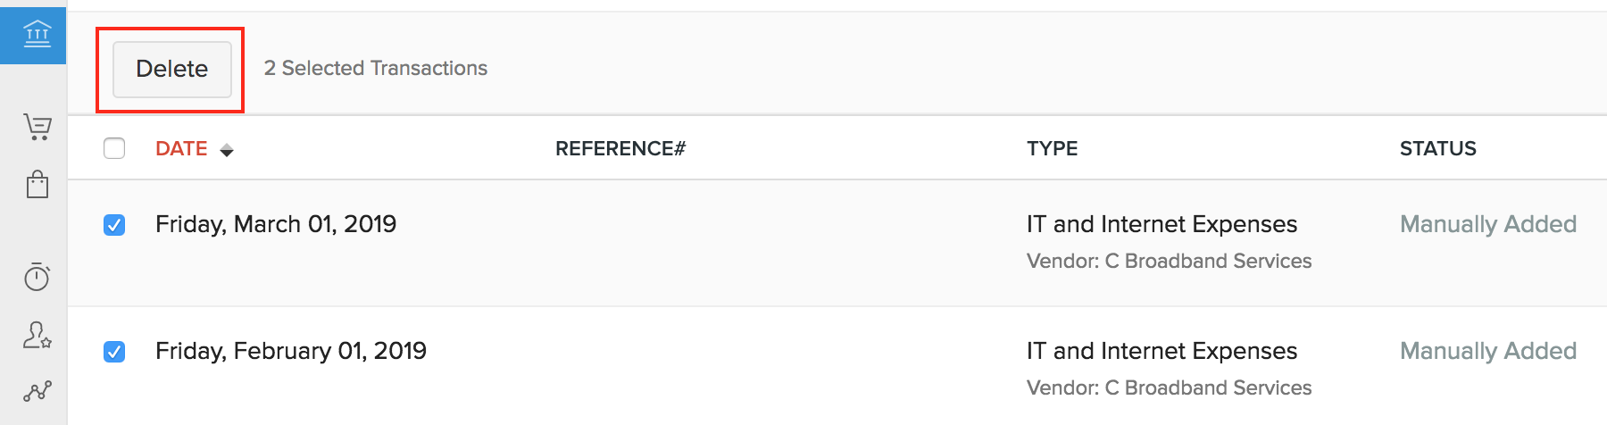Uncheck the February 01, 2019 transaction

114,352
